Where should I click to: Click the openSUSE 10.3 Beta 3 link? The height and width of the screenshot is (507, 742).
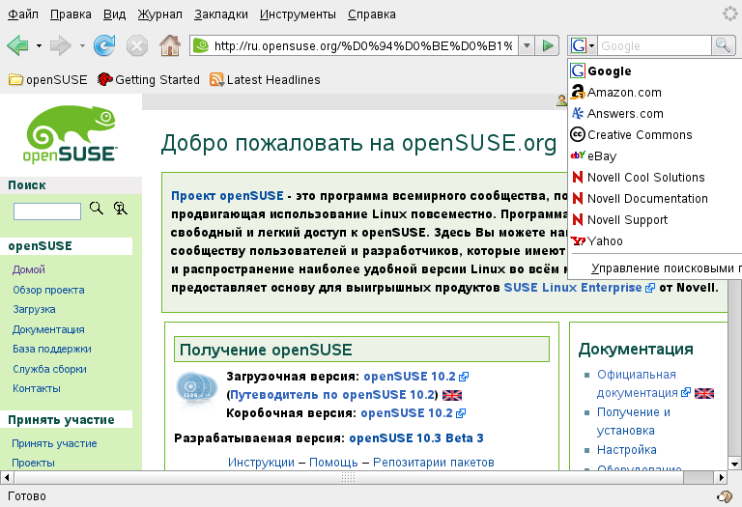tap(415, 437)
